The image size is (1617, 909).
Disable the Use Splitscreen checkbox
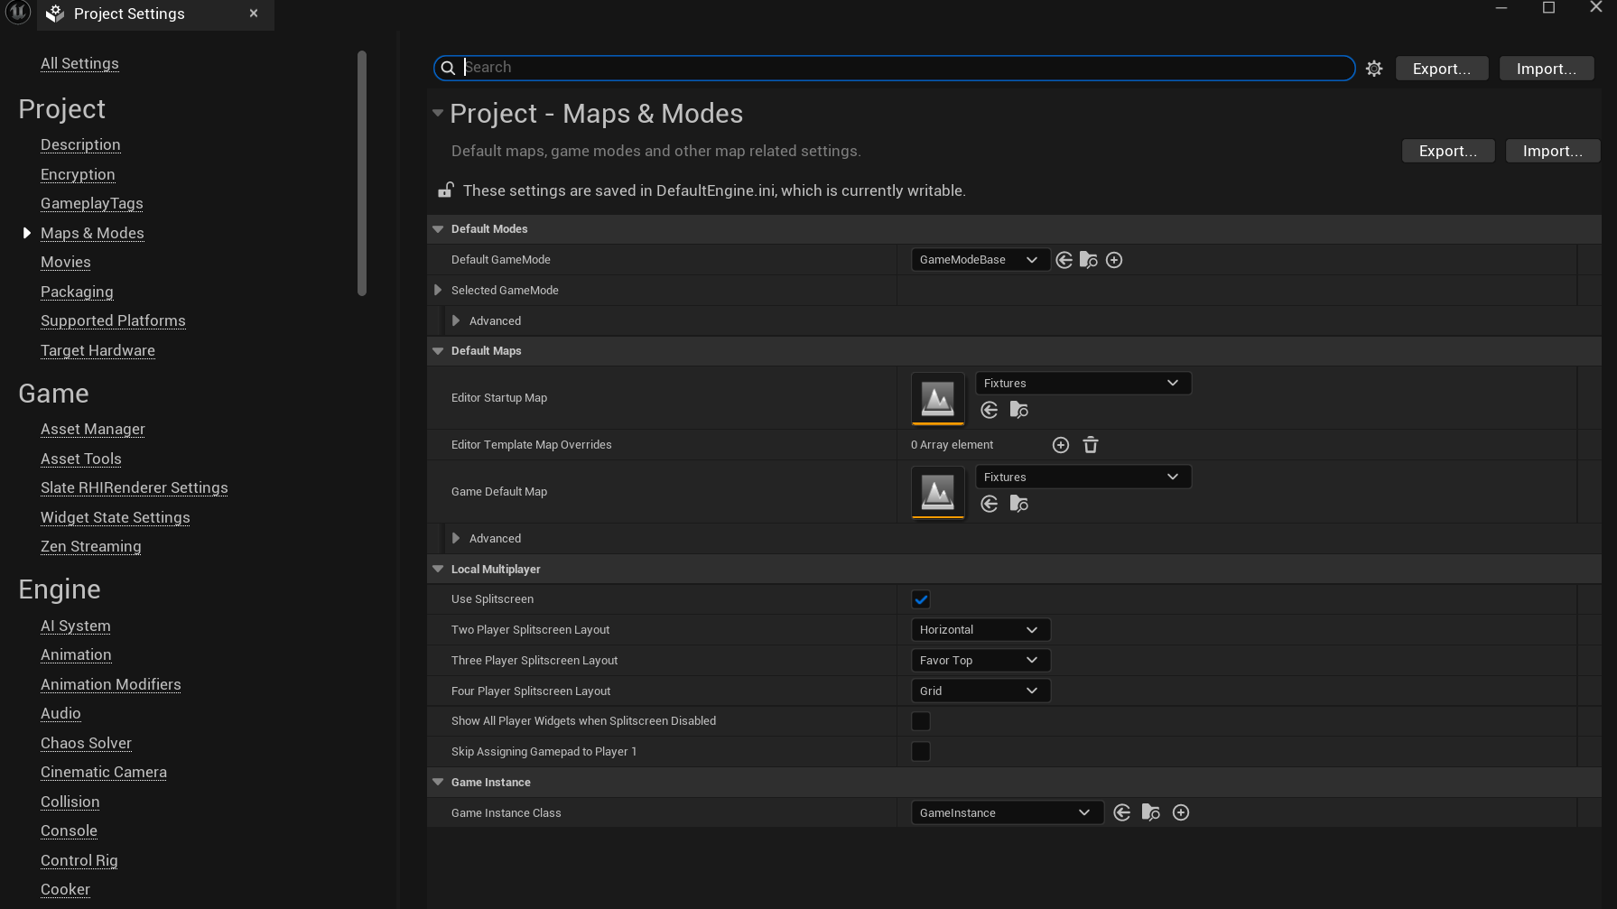tap(921, 599)
